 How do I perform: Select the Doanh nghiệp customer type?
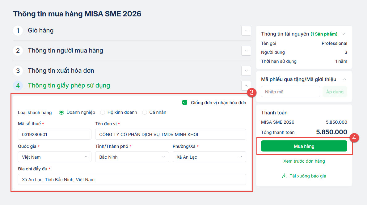tap(61, 112)
